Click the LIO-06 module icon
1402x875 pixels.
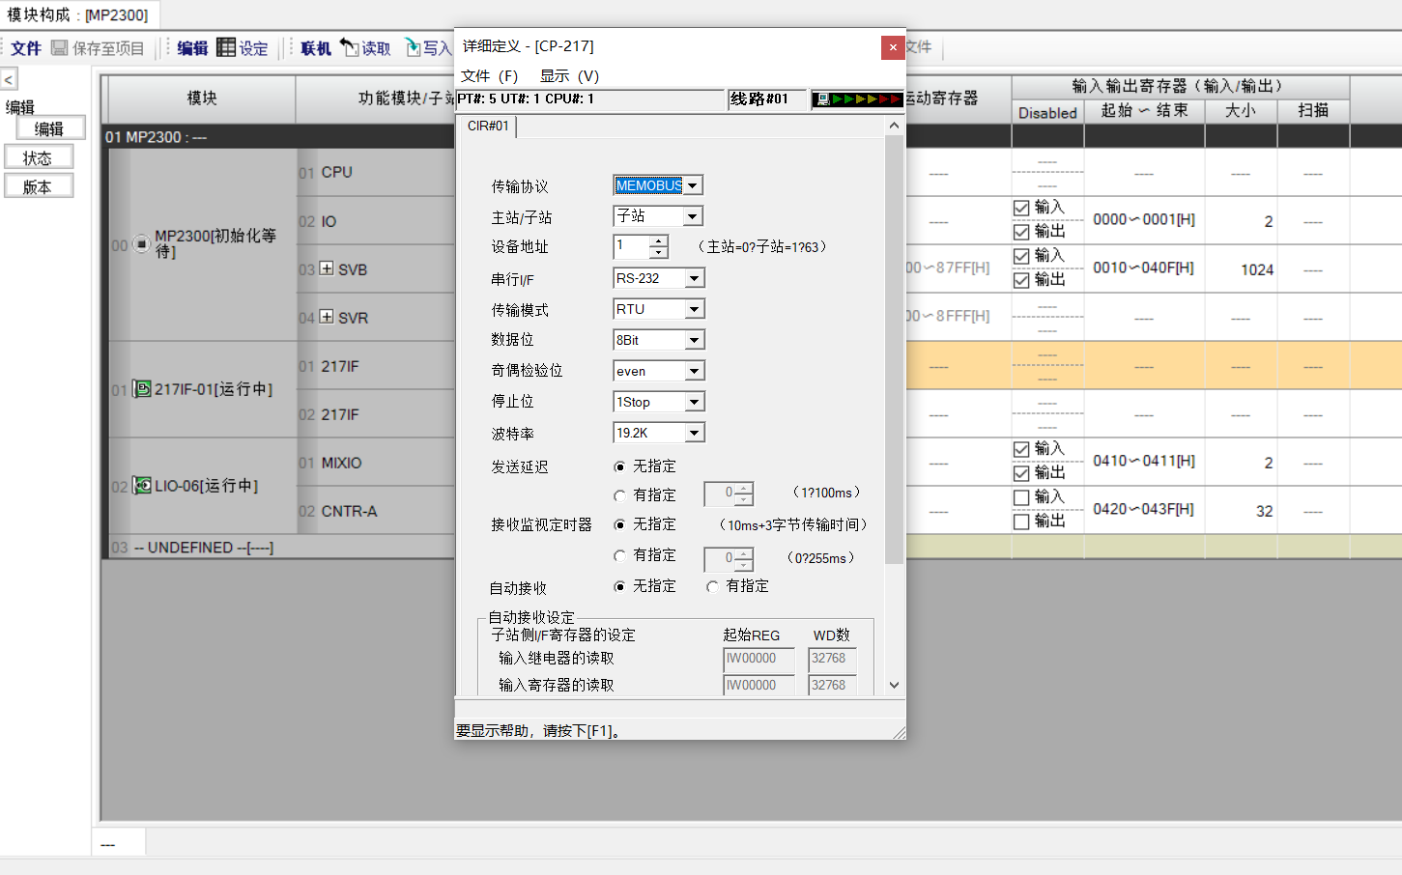coord(142,486)
